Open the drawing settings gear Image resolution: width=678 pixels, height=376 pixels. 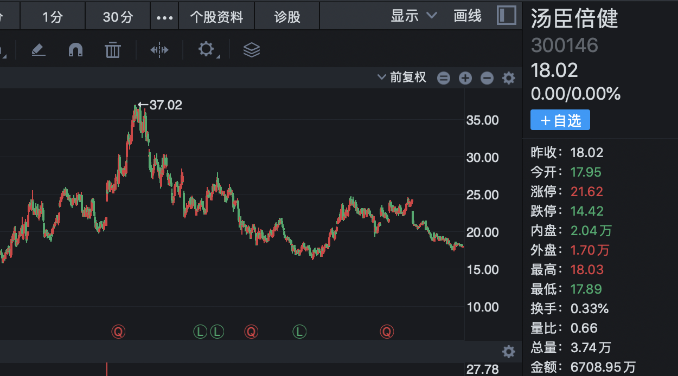[206, 50]
